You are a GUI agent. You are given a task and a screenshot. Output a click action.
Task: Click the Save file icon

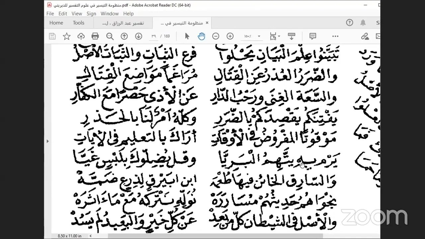(x=52, y=36)
